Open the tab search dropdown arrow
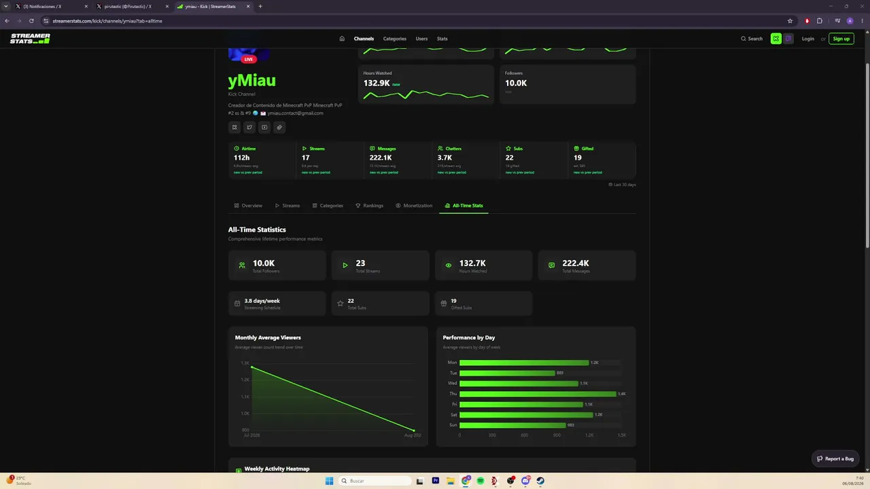870x489 pixels. coord(7,6)
